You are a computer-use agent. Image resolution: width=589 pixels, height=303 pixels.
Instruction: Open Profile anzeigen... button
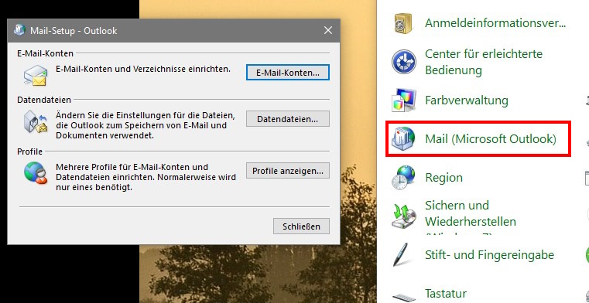[x=288, y=171]
